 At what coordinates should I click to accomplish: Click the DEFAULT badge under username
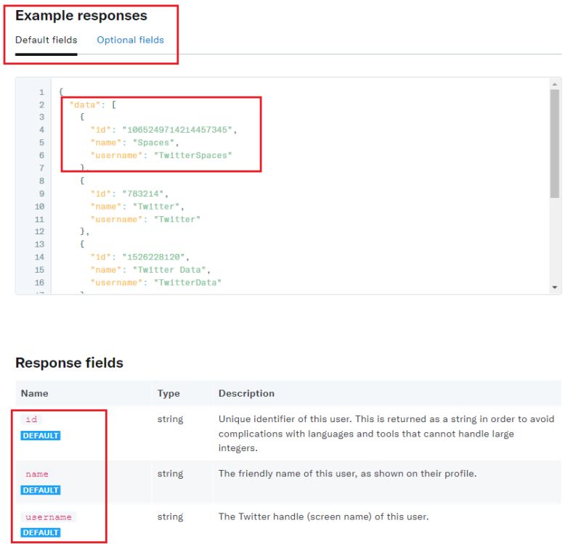41,532
